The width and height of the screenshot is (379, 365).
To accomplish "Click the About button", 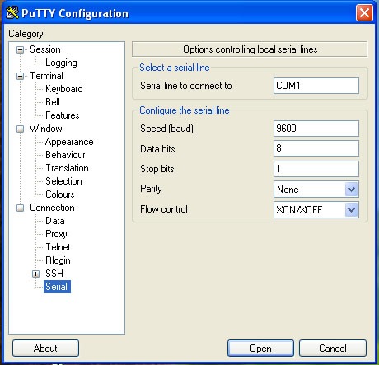I will click(45, 349).
